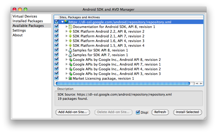The image size is (217, 134).
Task: Click the scroll left arrow
Action: (197, 83)
